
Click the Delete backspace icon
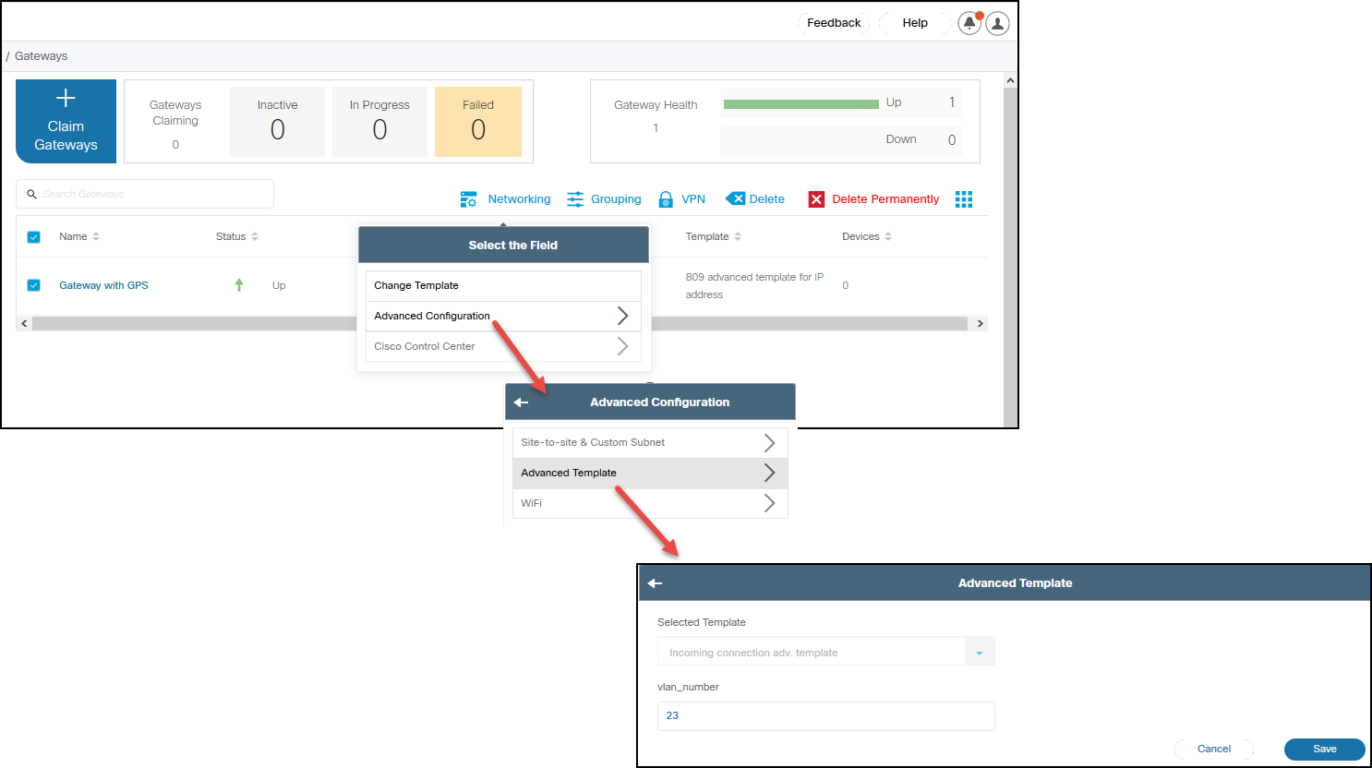[x=735, y=198]
